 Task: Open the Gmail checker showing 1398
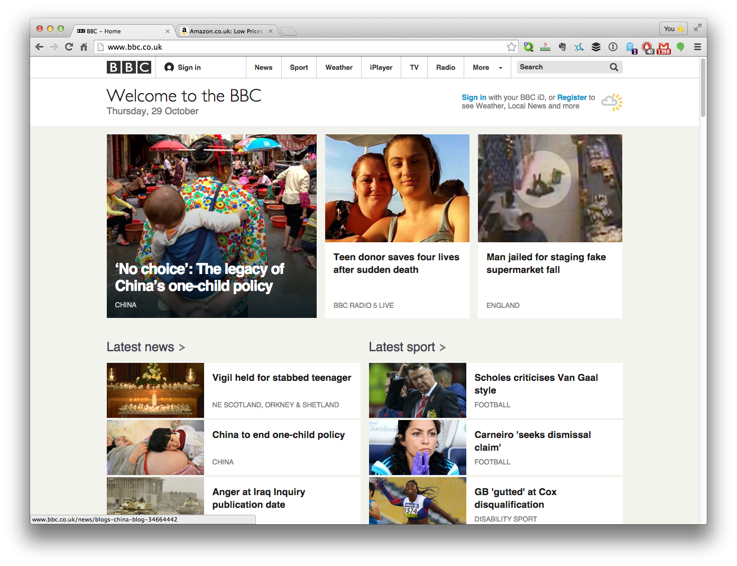tap(664, 48)
